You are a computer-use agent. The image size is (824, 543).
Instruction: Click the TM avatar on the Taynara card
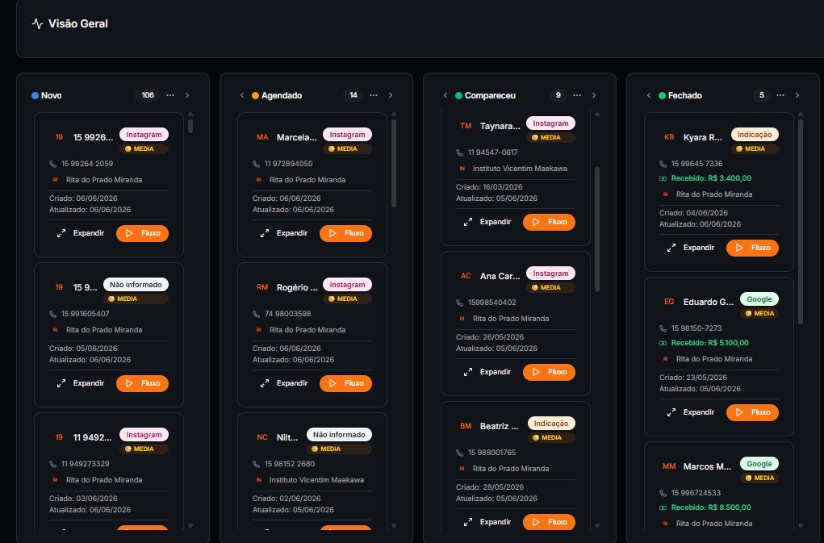(x=466, y=126)
